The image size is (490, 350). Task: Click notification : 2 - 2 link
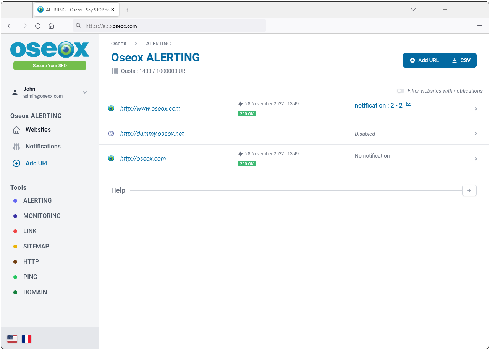[x=378, y=106]
